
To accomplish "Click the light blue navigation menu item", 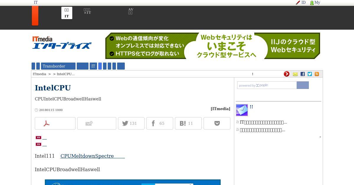I will (100, 66).
